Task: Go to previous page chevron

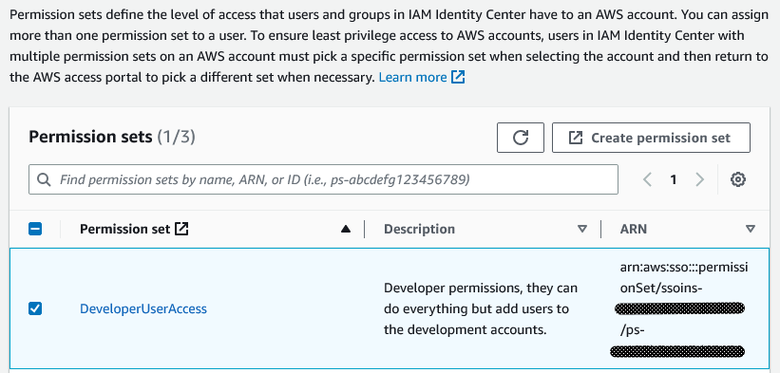Action: pyautogui.click(x=647, y=179)
